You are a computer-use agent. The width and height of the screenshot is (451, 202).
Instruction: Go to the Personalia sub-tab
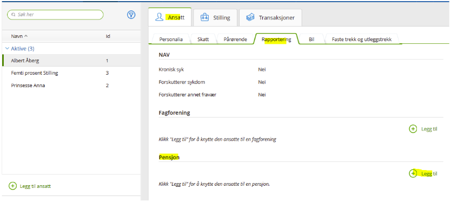click(x=171, y=40)
